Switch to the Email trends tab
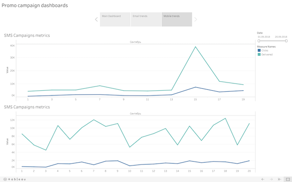The image size is (292, 182). 146,19
